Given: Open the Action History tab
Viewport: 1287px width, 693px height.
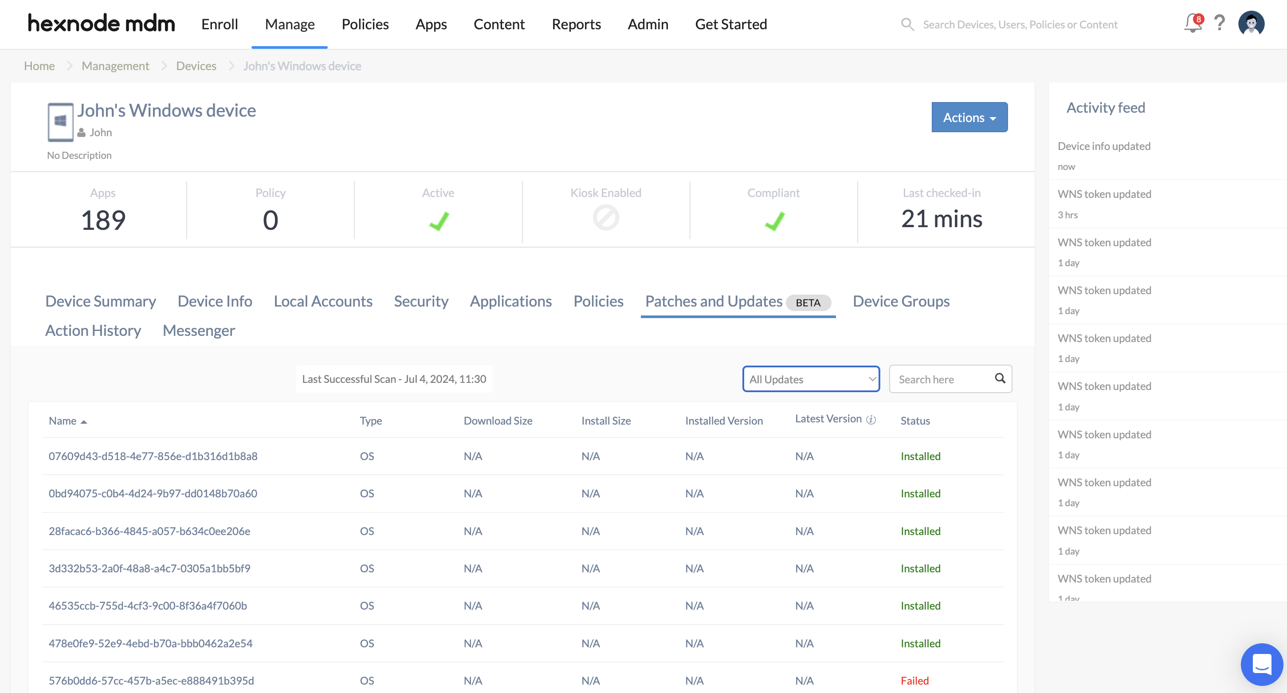Looking at the screenshot, I should (x=93, y=331).
